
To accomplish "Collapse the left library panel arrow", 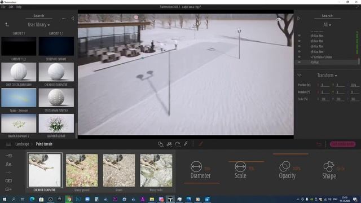I will tap(73, 18).
